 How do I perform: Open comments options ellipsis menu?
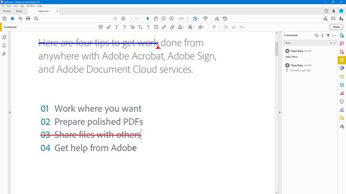334,36
